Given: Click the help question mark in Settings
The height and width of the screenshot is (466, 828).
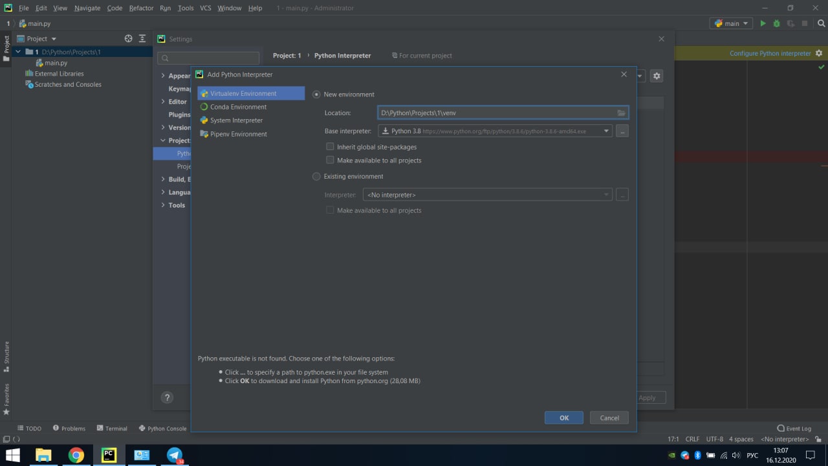Looking at the screenshot, I should coord(167,397).
